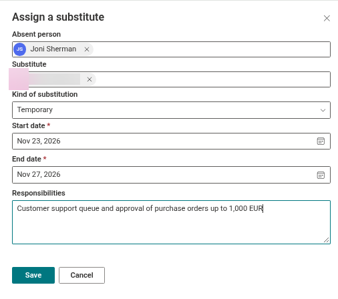Click the End date label

[x=27, y=159]
